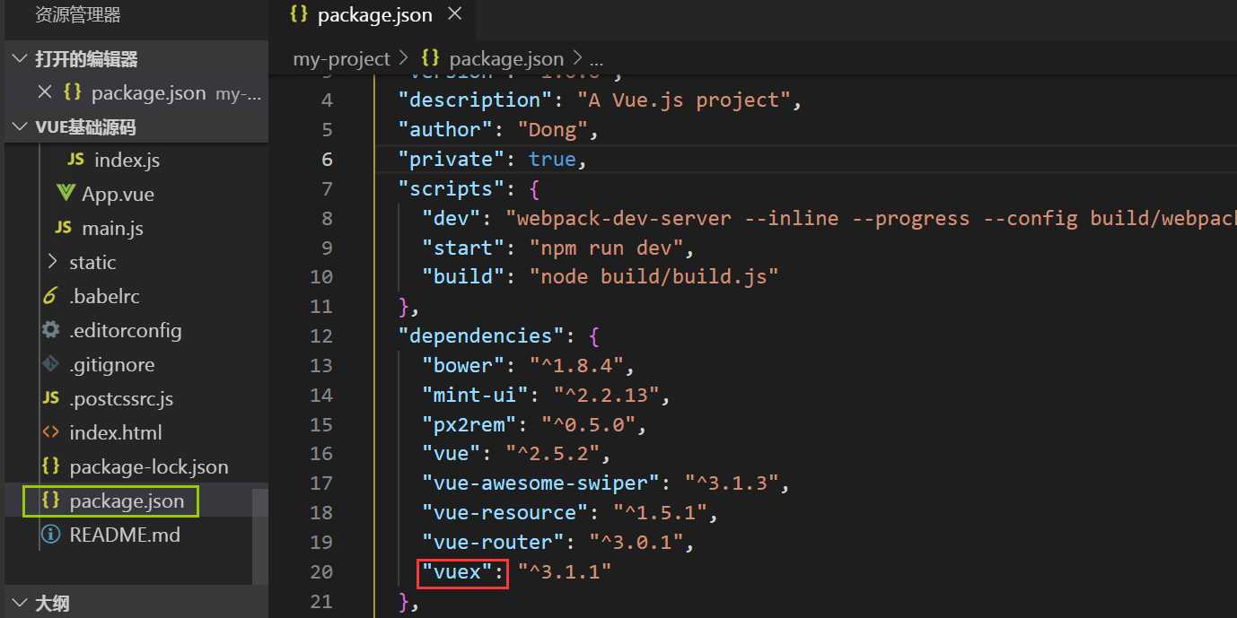Click the git icon beside .gitignore
This screenshot has height=618, width=1237.
[51, 364]
